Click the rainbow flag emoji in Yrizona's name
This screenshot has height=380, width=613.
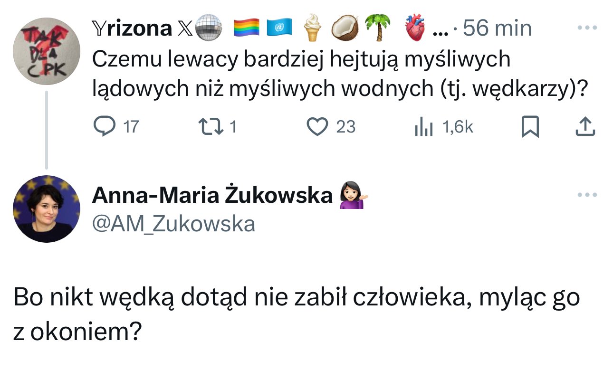coord(247,28)
